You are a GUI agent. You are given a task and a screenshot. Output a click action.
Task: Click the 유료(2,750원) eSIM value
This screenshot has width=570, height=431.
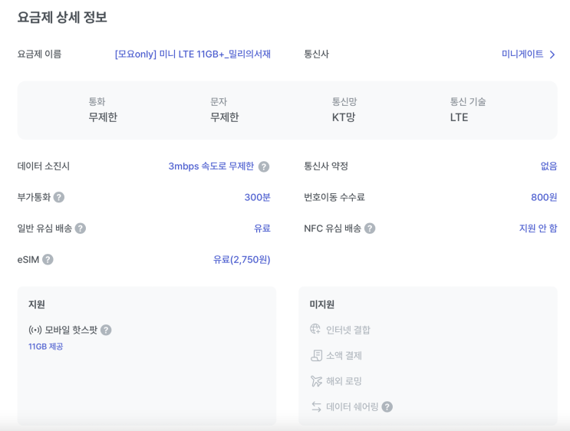tap(242, 259)
